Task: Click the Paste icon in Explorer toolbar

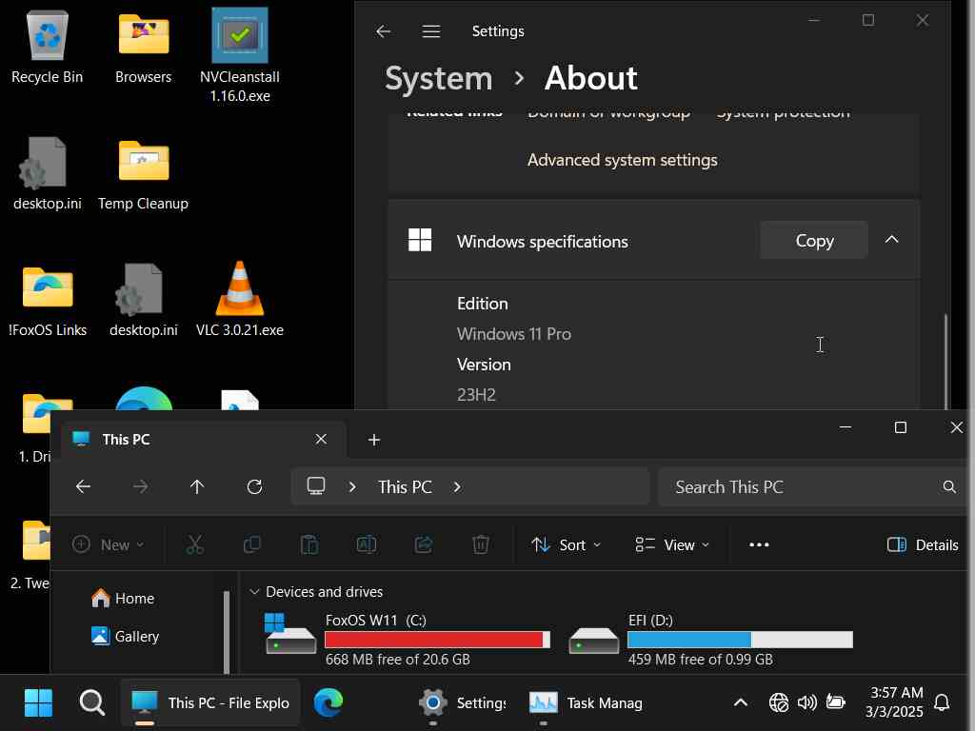Action: pyautogui.click(x=309, y=544)
